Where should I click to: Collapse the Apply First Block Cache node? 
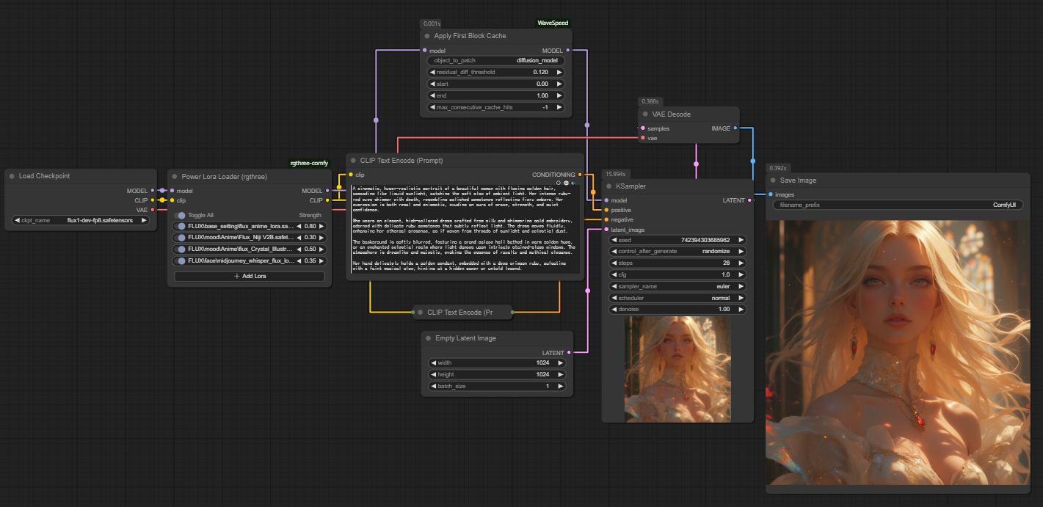pyautogui.click(x=428, y=35)
